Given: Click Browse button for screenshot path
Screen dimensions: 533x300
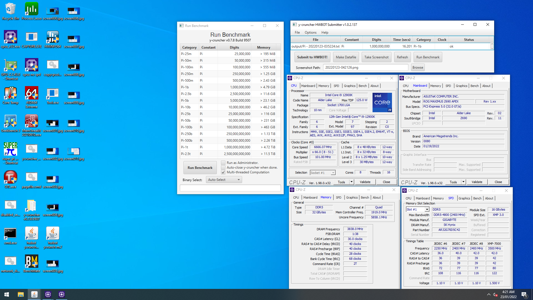Looking at the screenshot, I should [418, 67].
